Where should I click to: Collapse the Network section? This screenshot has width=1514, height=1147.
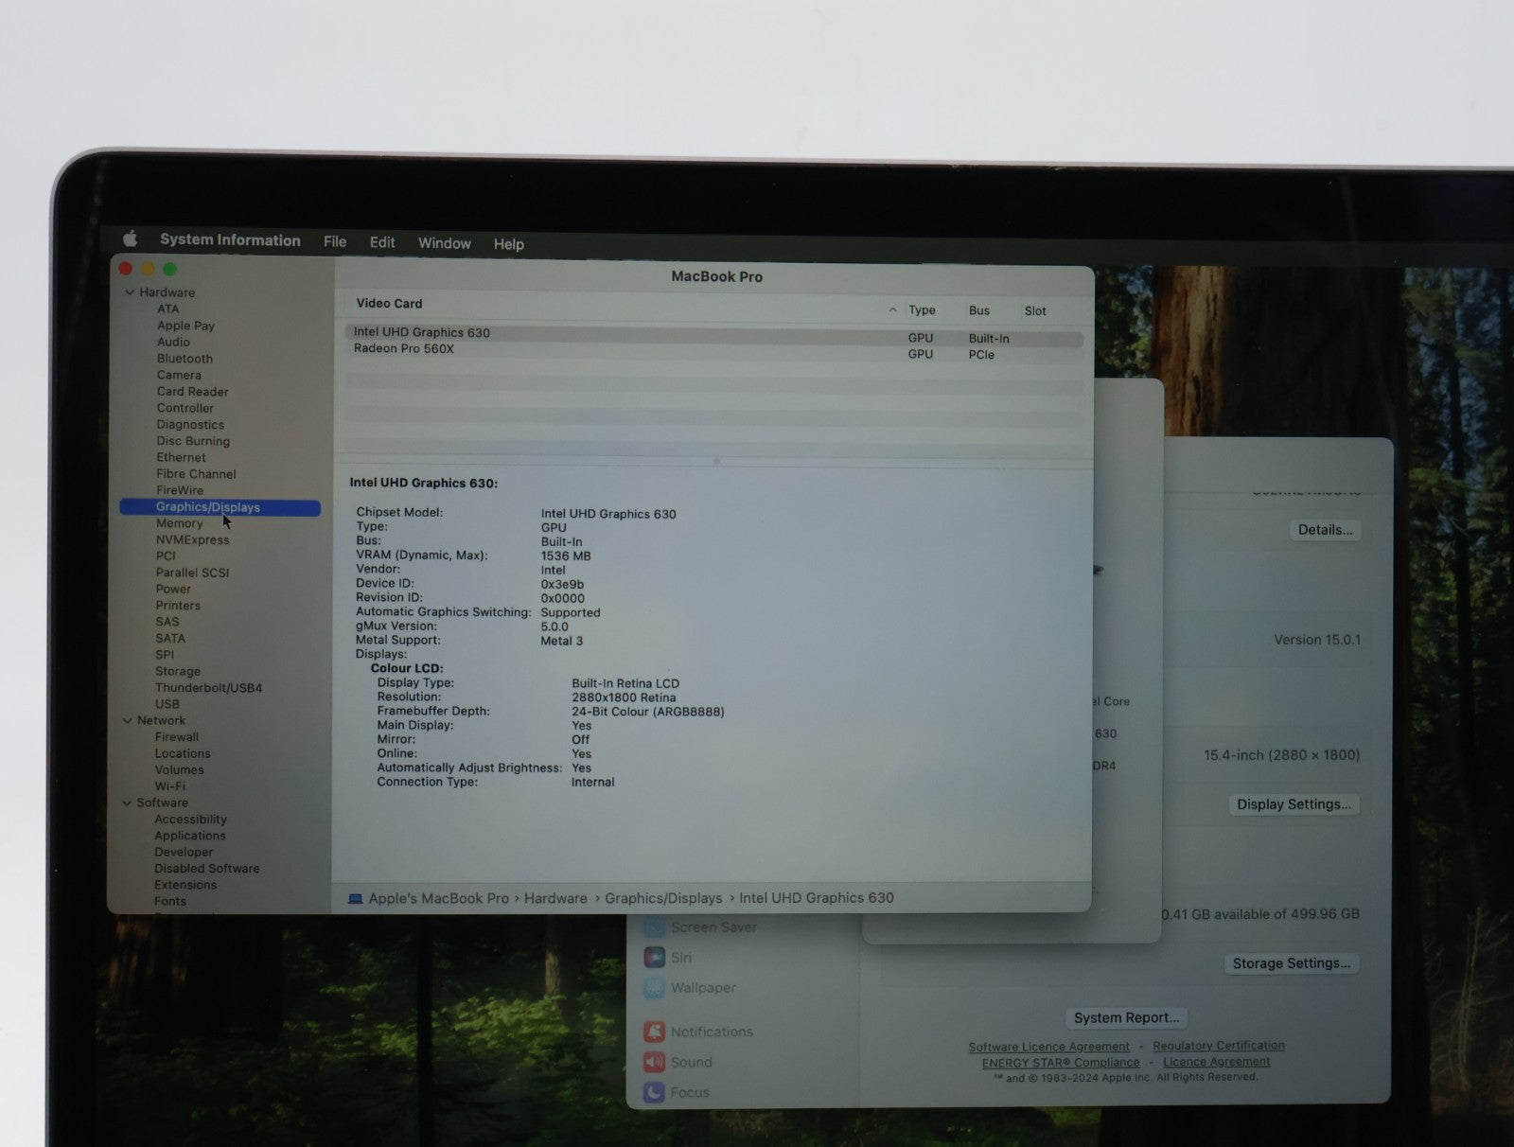[x=128, y=721]
